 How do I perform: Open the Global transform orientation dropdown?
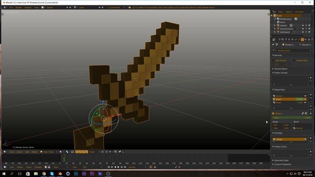94,152
